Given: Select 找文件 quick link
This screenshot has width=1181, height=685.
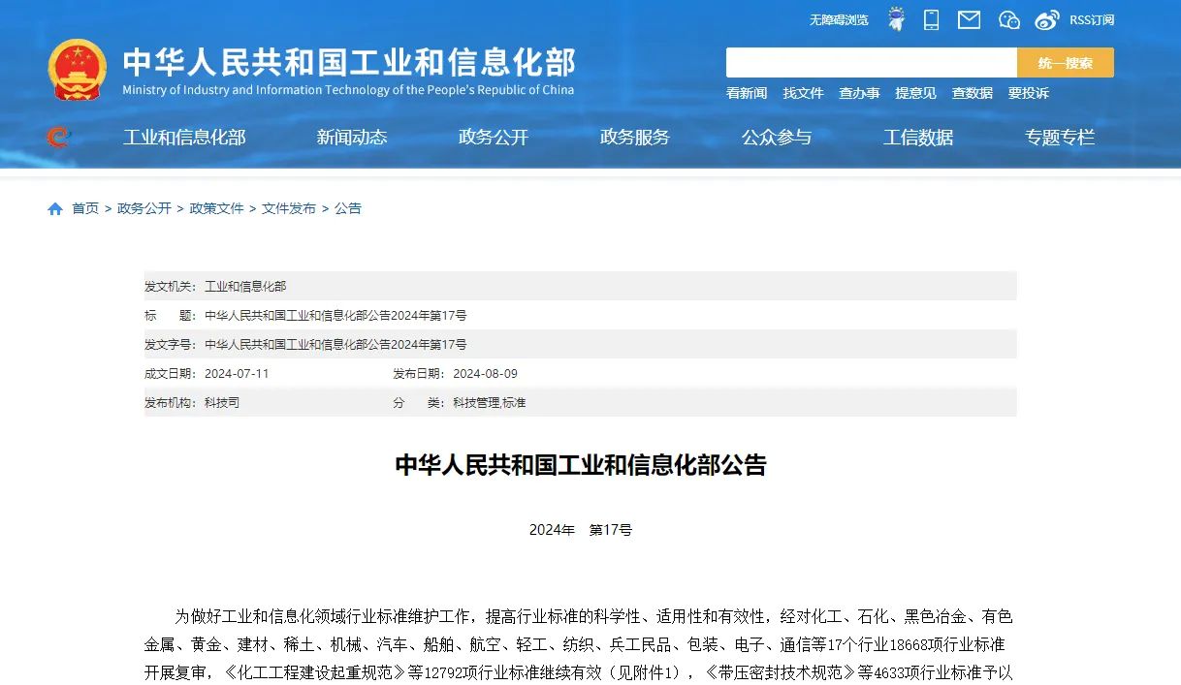Looking at the screenshot, I should point(803,93).
